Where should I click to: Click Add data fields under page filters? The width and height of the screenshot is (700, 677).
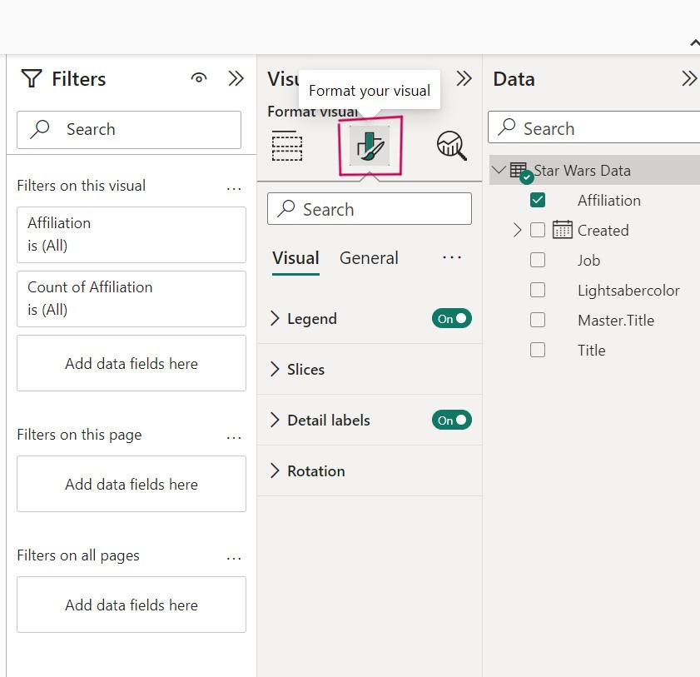(x=132, y=484)
